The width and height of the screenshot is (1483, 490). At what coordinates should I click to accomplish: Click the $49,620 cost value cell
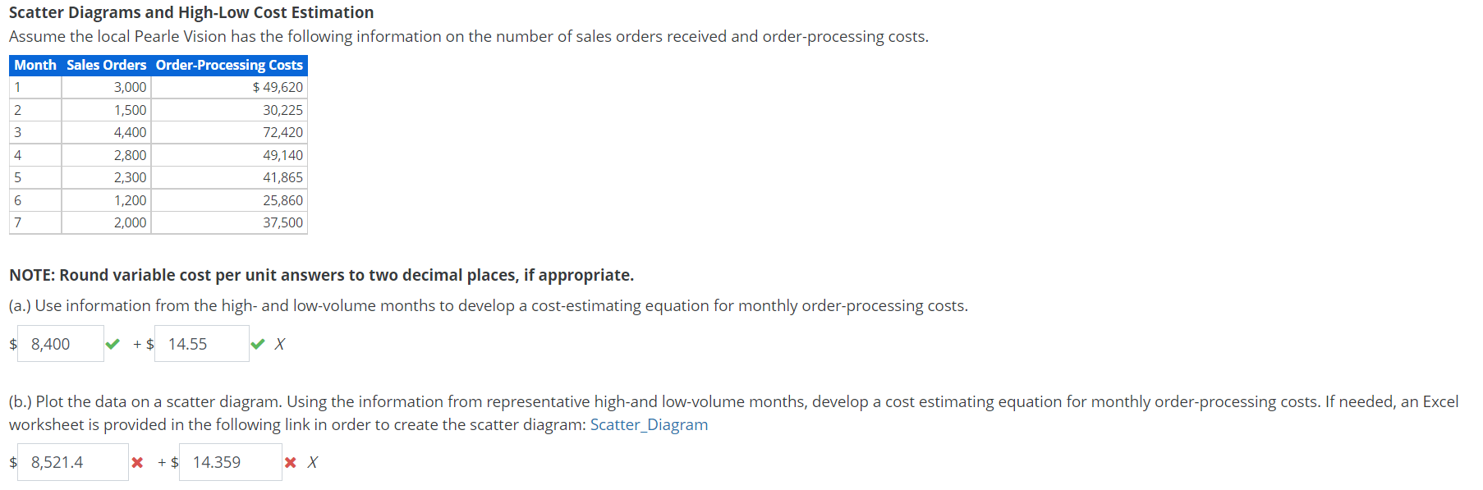279,87
